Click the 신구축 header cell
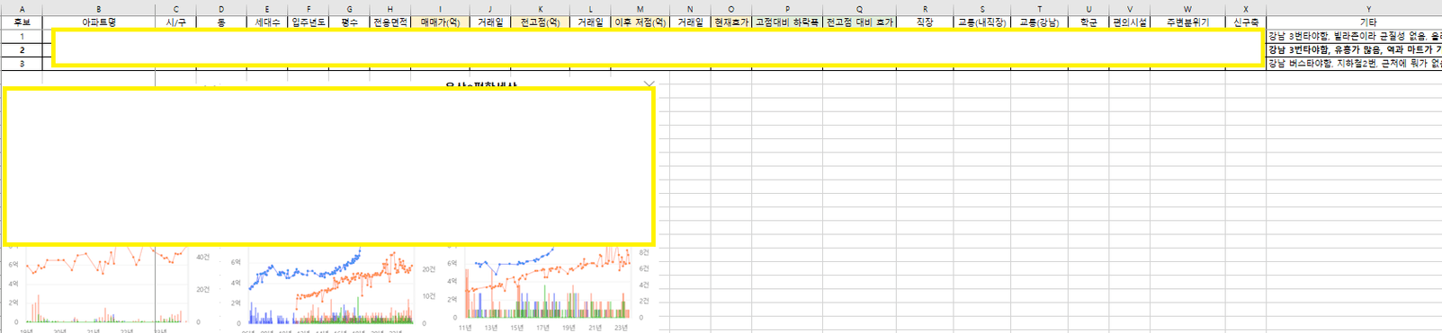 pos(1246,22)
